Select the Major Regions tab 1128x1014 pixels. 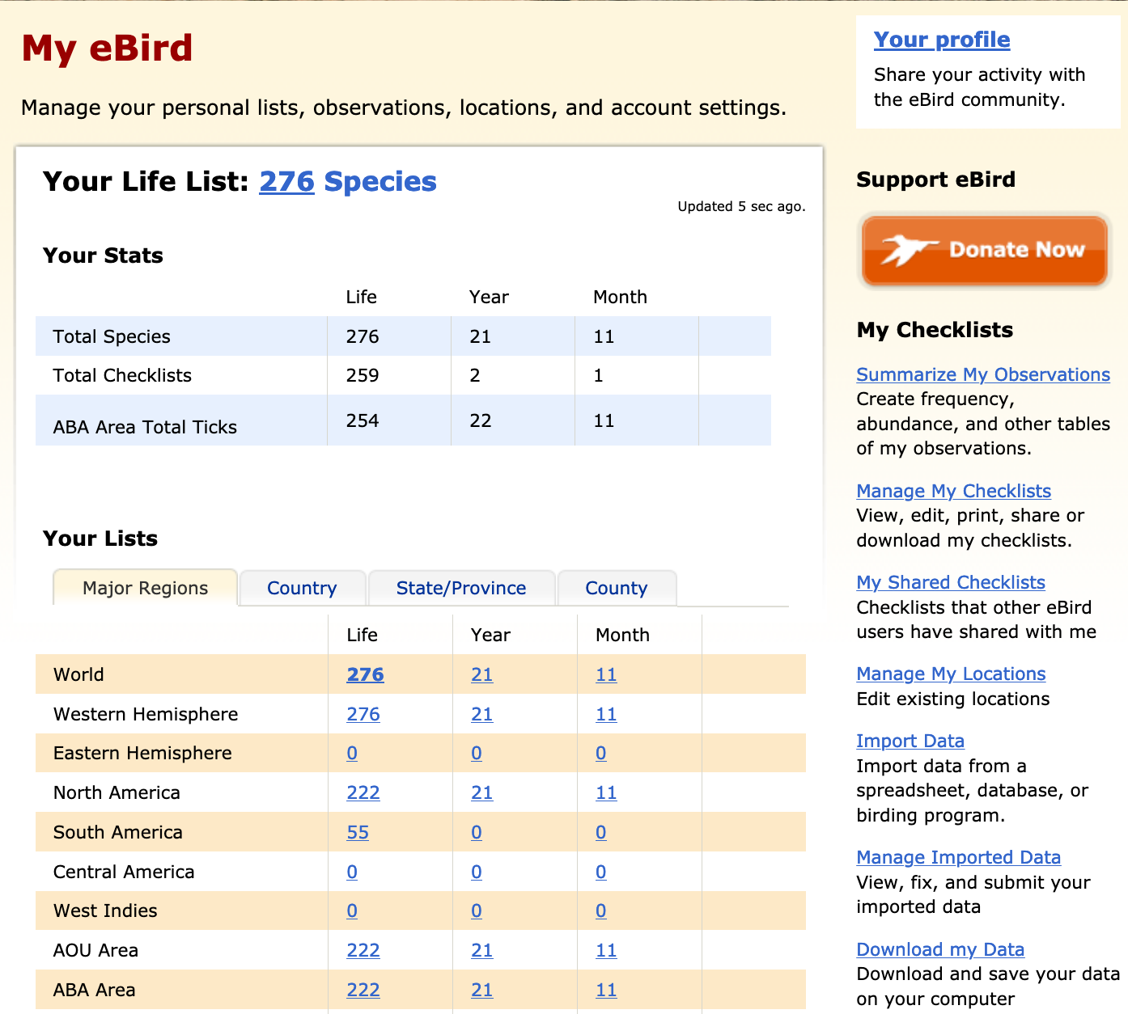pos(146,589)
